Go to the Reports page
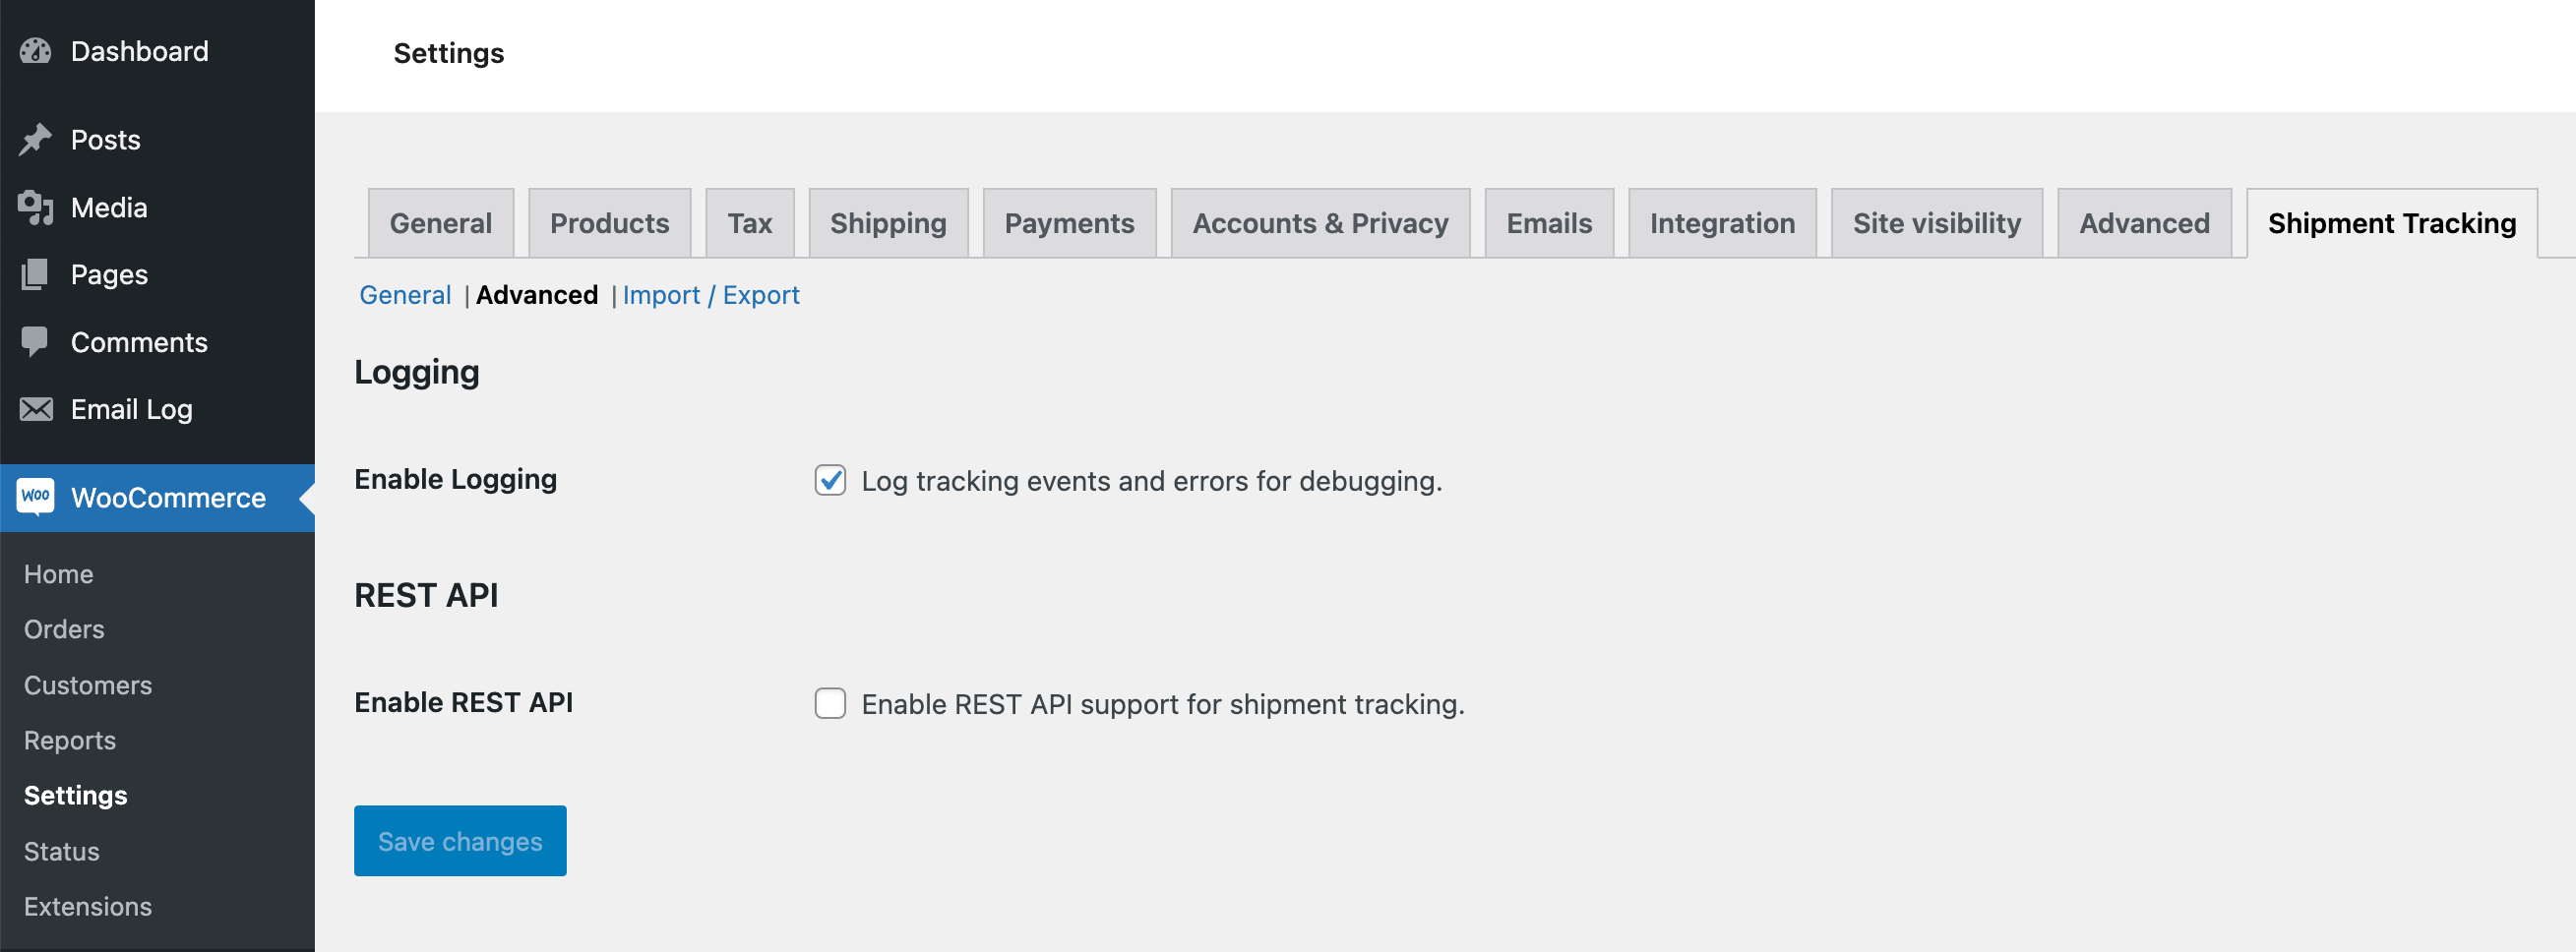Image resolution: width=2576 pixels, height=952 pixels. pyautogui.click(x=70, y=740)
